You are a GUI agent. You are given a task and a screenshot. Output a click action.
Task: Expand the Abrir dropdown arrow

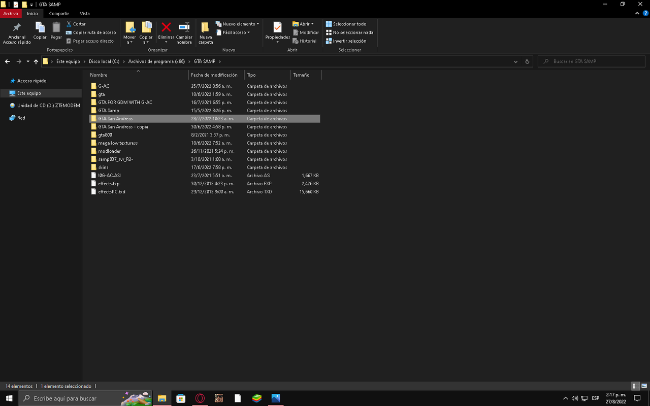(312, 24)
